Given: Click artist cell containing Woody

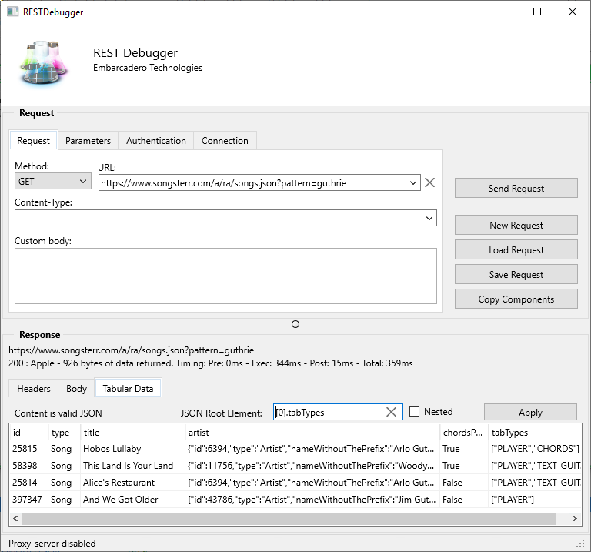Looking at the screenshot, I should point(312,466).
